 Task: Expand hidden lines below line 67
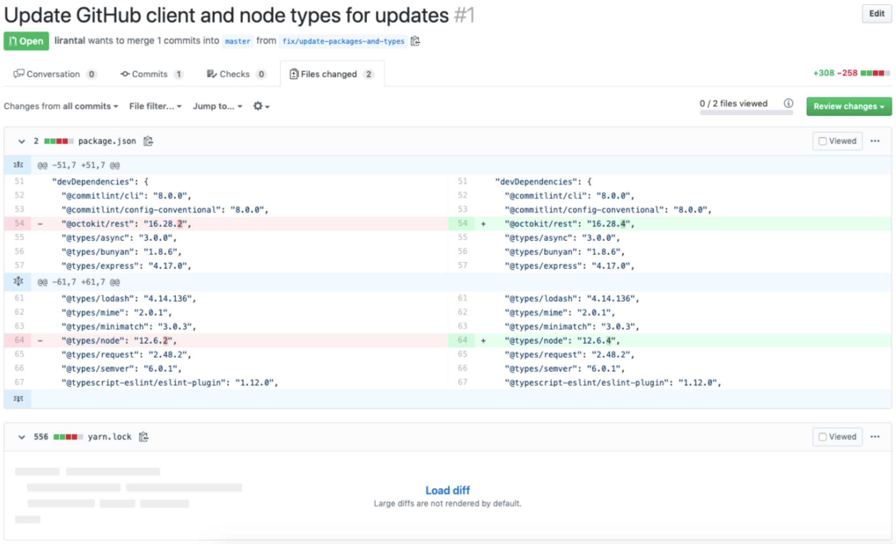click(x=18, y=399)
